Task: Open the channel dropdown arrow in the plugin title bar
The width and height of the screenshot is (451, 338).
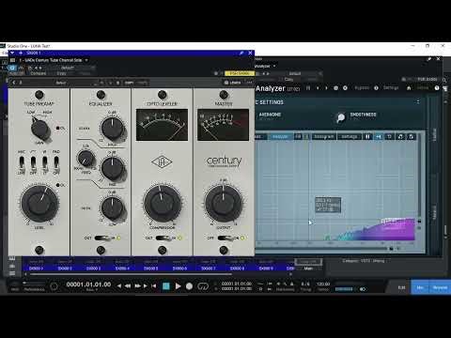Action: pyautogui.click(x=13, y=54)
